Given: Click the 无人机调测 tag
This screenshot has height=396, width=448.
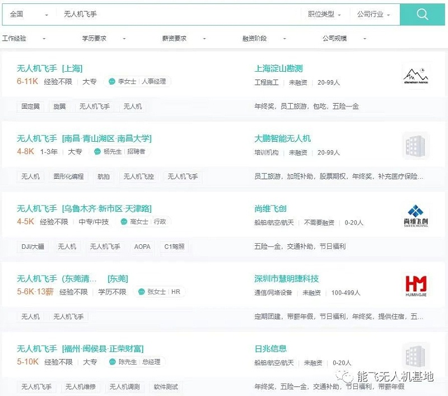Looking at the screenshot, I should [124, 386].
